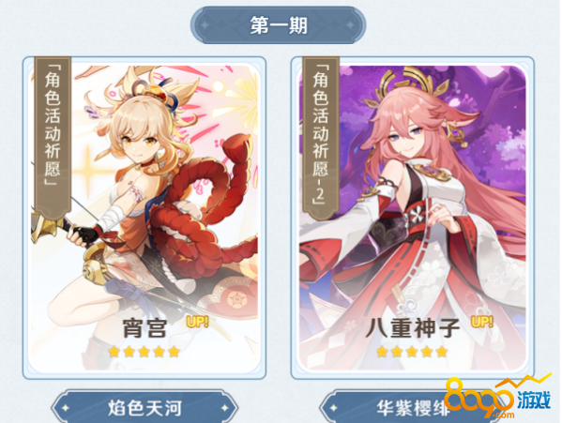Click the right sparkle on 焰色天河 label

click(x=225, y=408)
